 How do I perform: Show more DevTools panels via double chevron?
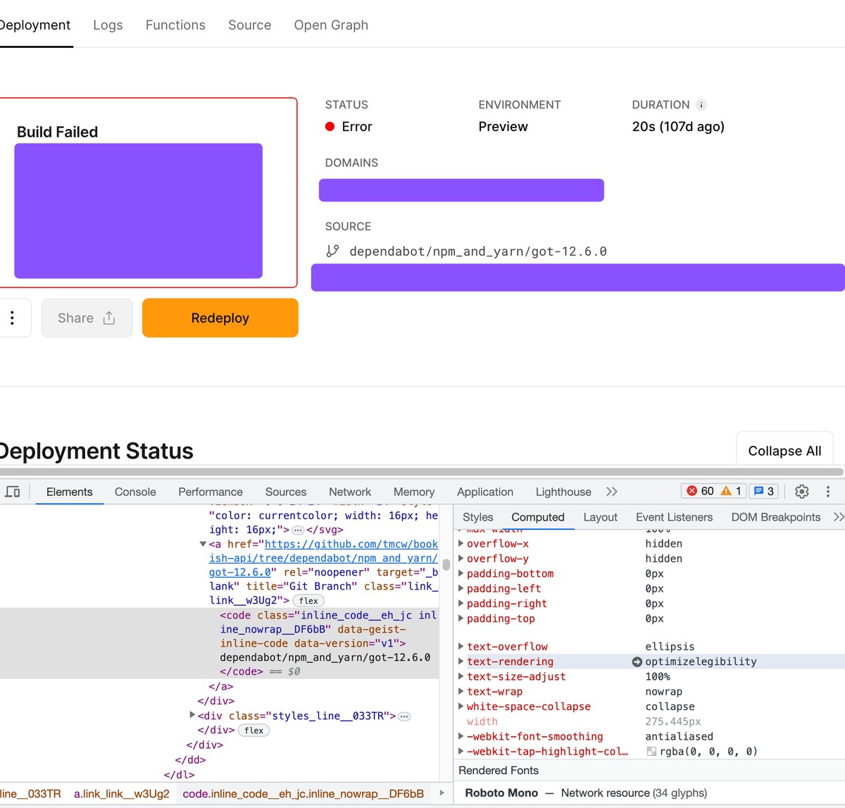click(x=611, y=492)
